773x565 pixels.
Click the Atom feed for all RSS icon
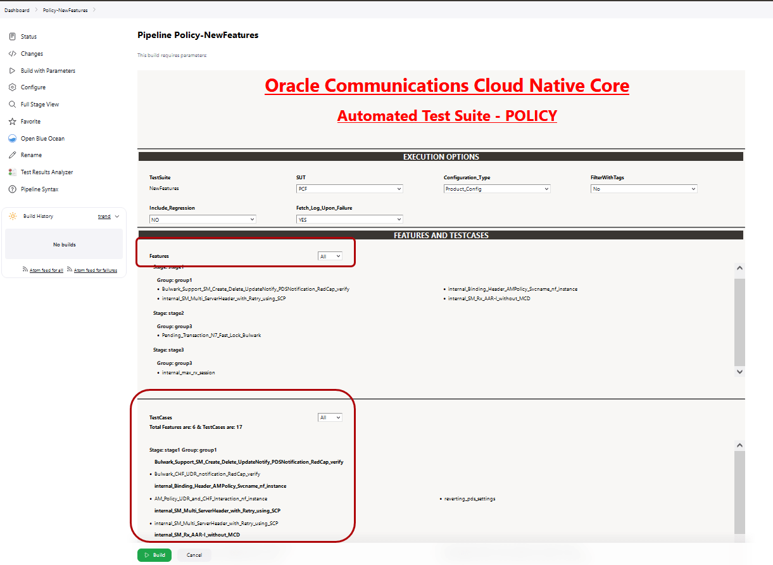click(x=25, y=269)
